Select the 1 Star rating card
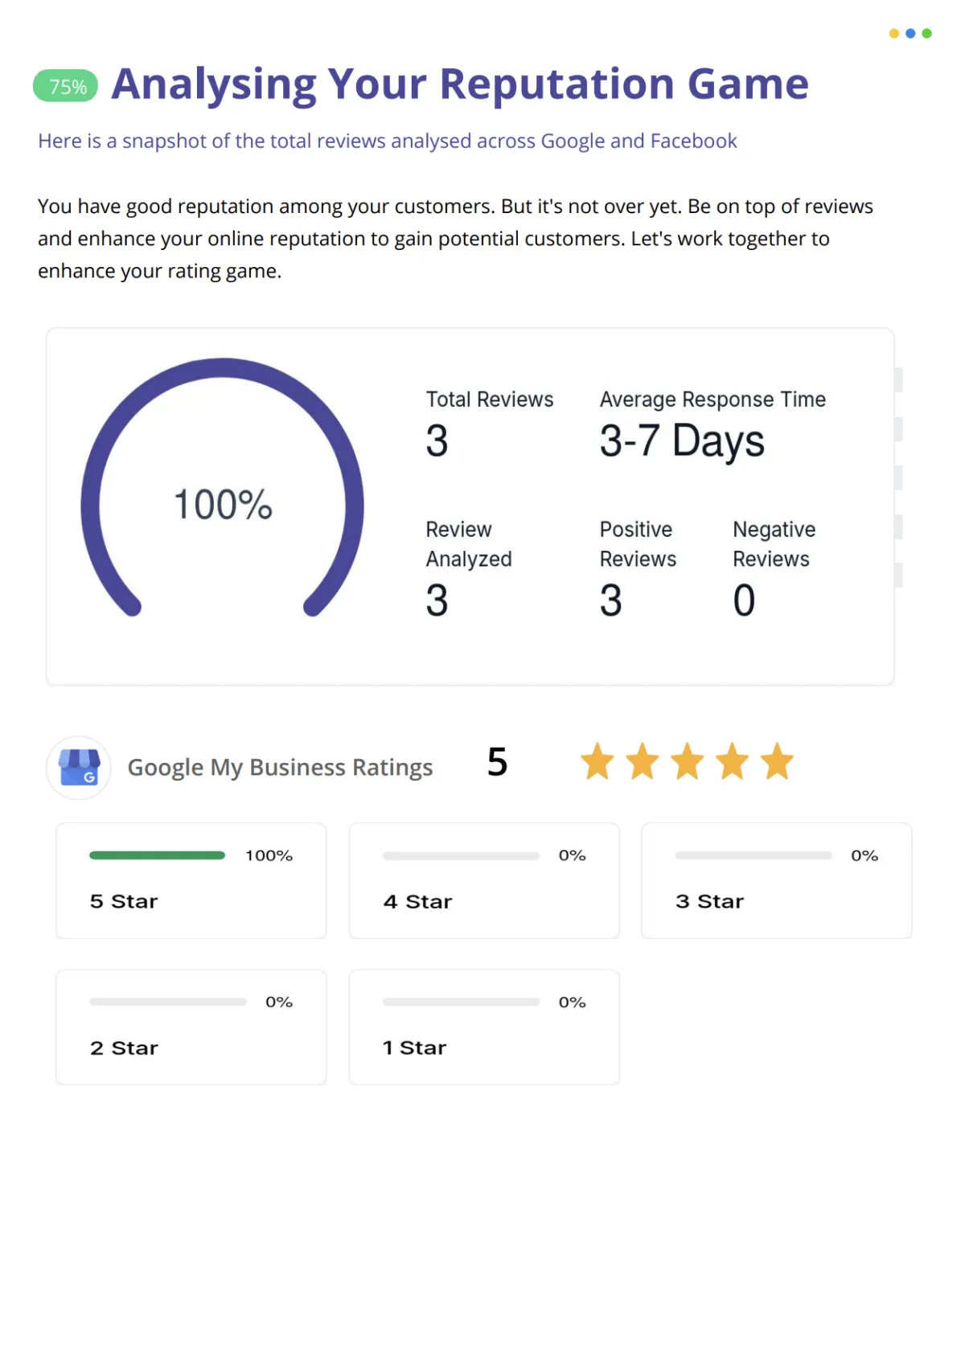 [484, 1027]
